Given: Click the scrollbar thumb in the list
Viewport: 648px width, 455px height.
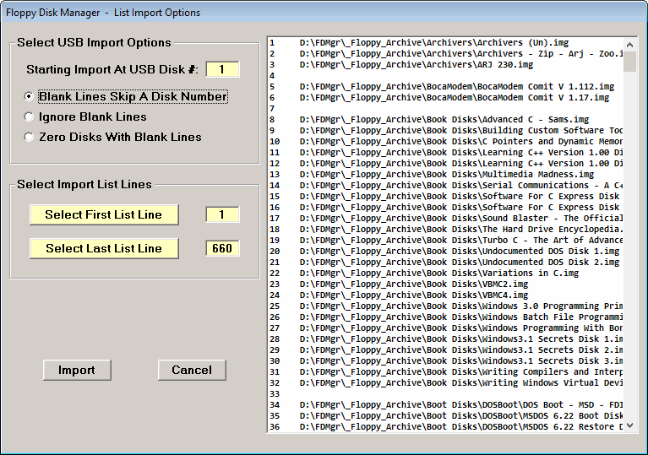Looking at the screenshot, I should point(629,61).
